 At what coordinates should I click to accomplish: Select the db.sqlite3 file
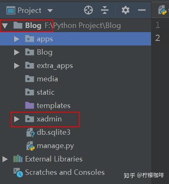48,133
